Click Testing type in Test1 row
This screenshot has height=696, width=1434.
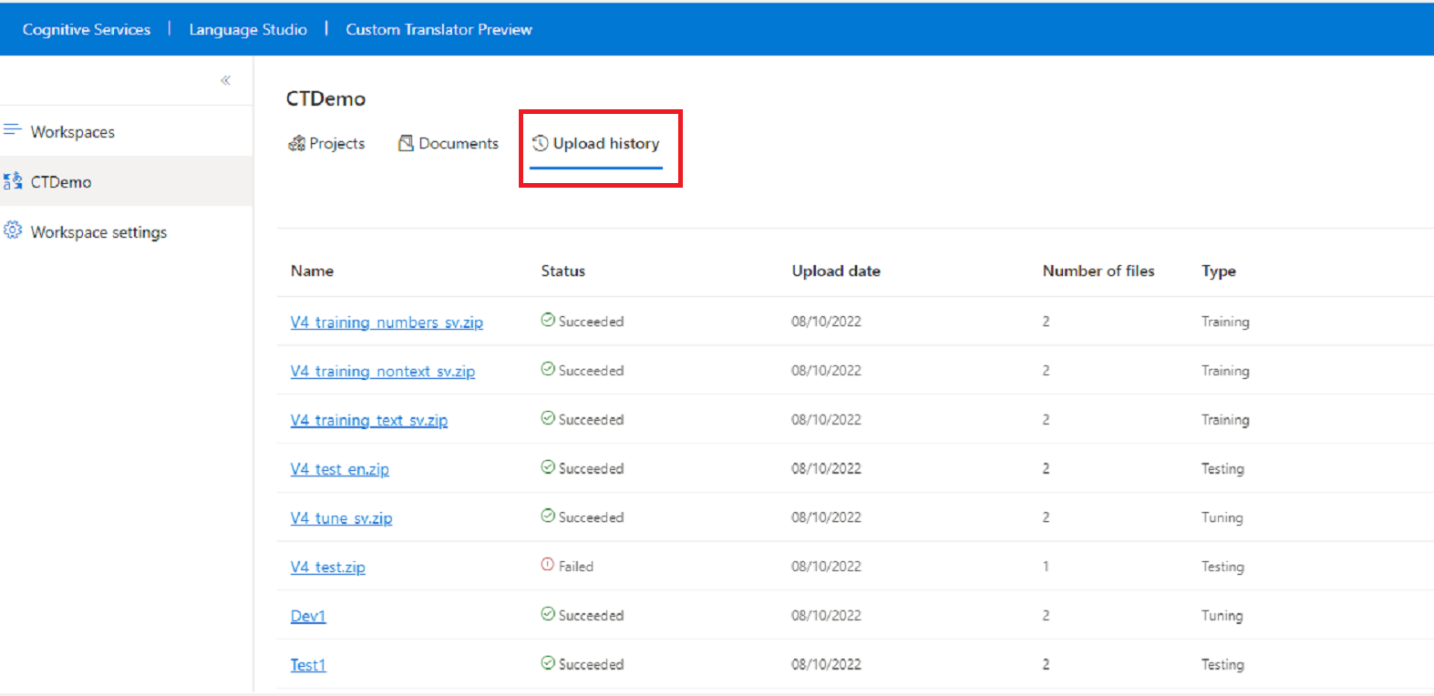[1223, 665]
